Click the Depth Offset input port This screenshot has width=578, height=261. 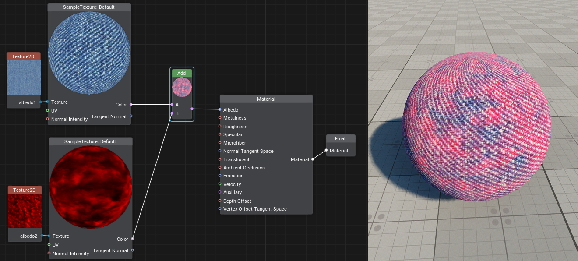tap(220, 201)
